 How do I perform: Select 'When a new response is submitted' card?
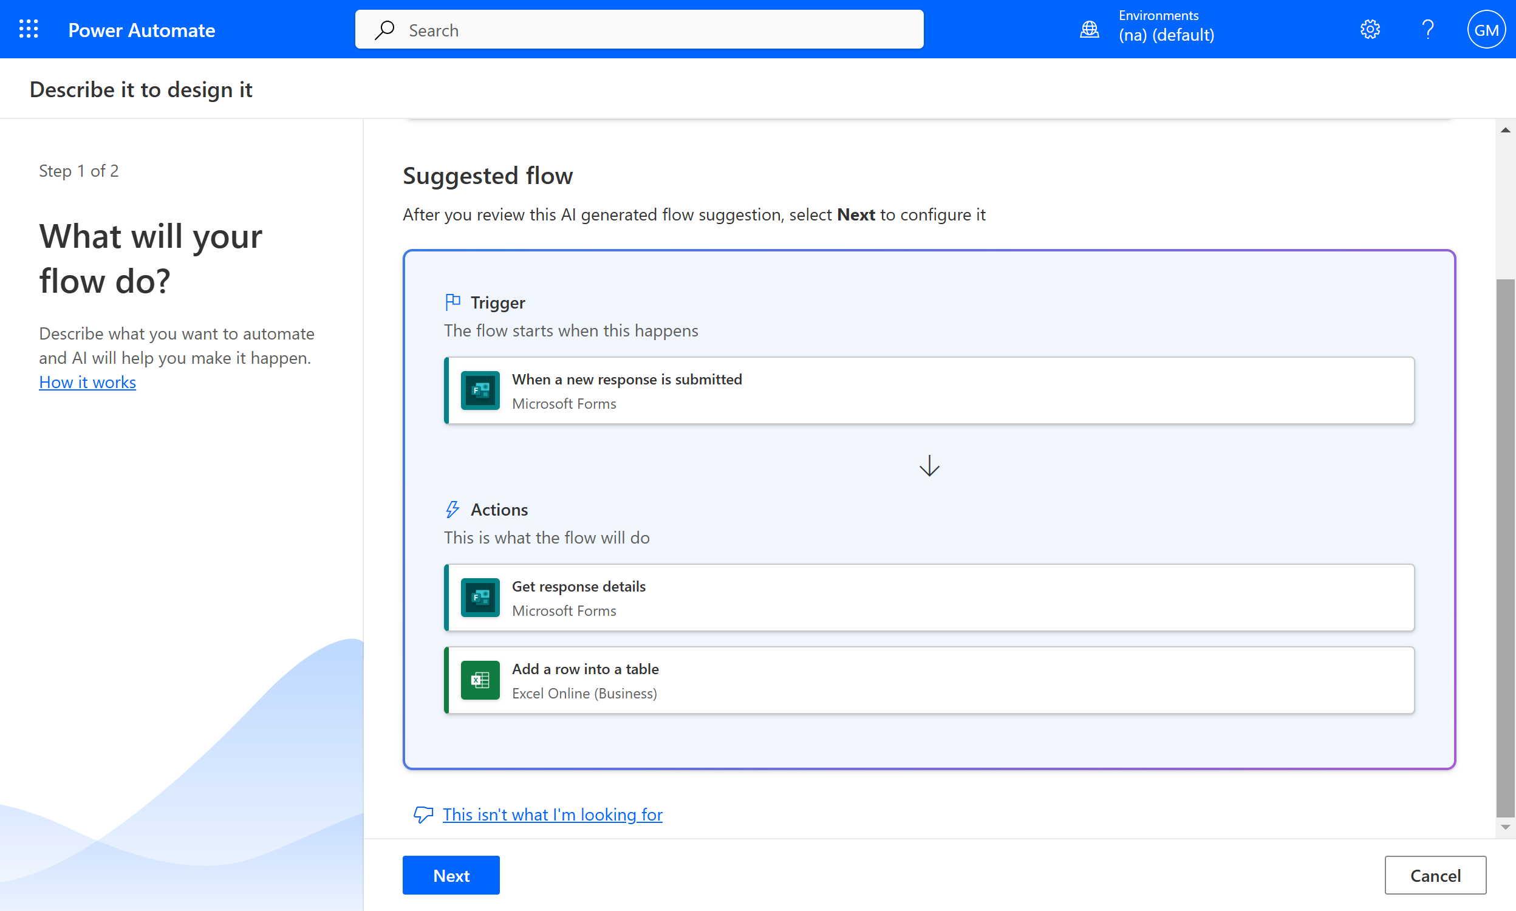click(928, 391)
